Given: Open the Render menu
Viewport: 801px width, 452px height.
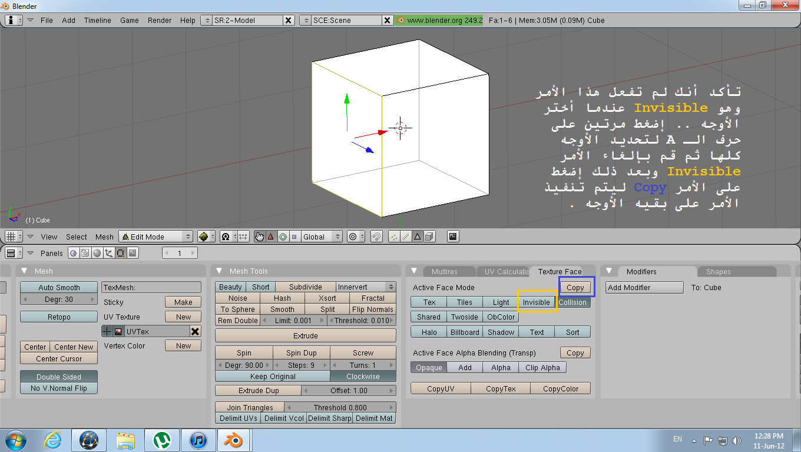Looking at the screenshot, I should click(160, 20).
